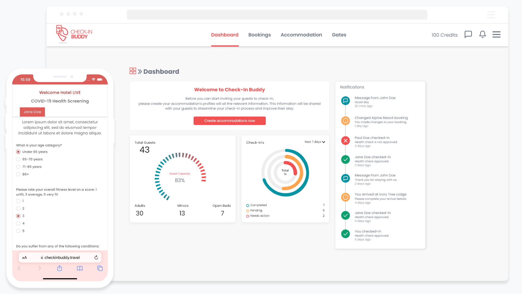Tap the phone browser back arrow
The image size is (522, 294).
(x=19, y=268)
